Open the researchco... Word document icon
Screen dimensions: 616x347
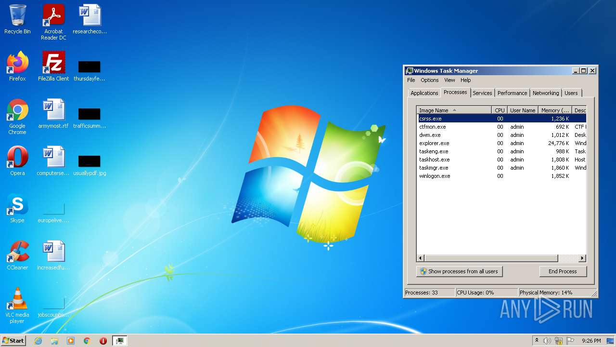tap(90, 19)
